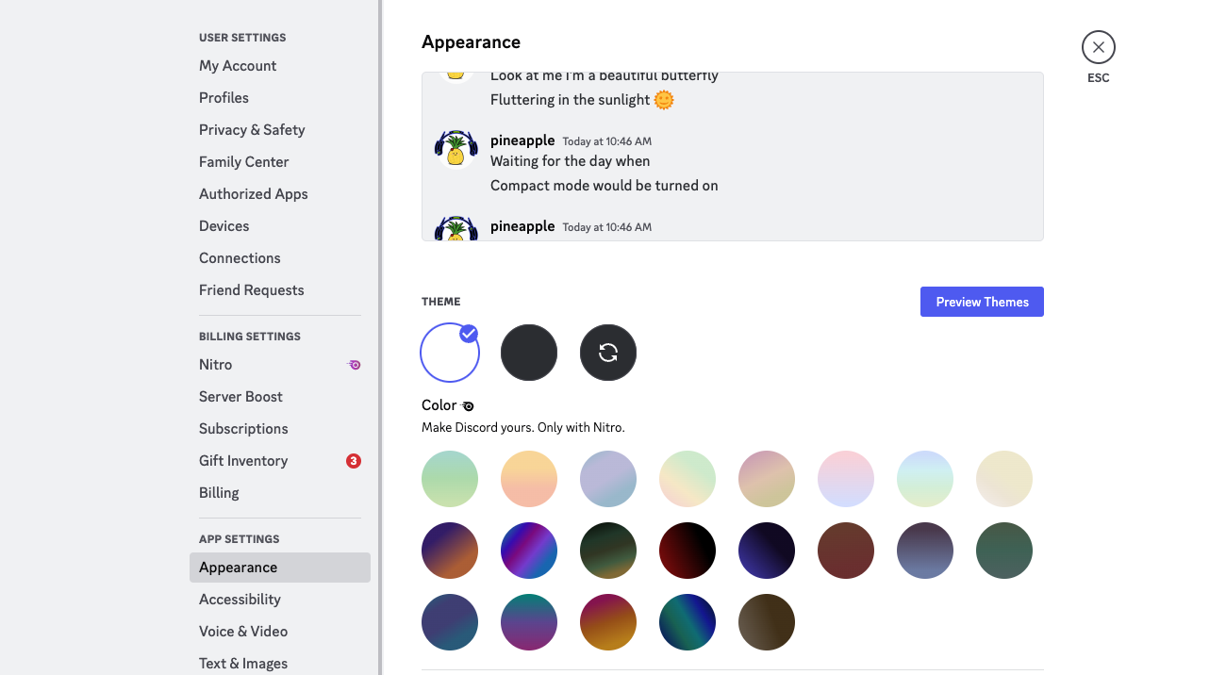
Task: Close settings with the ESC X icon
Action: pos(1099,47)
